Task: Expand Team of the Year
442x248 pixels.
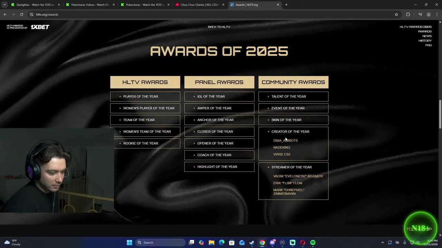Action: point(145,120)
